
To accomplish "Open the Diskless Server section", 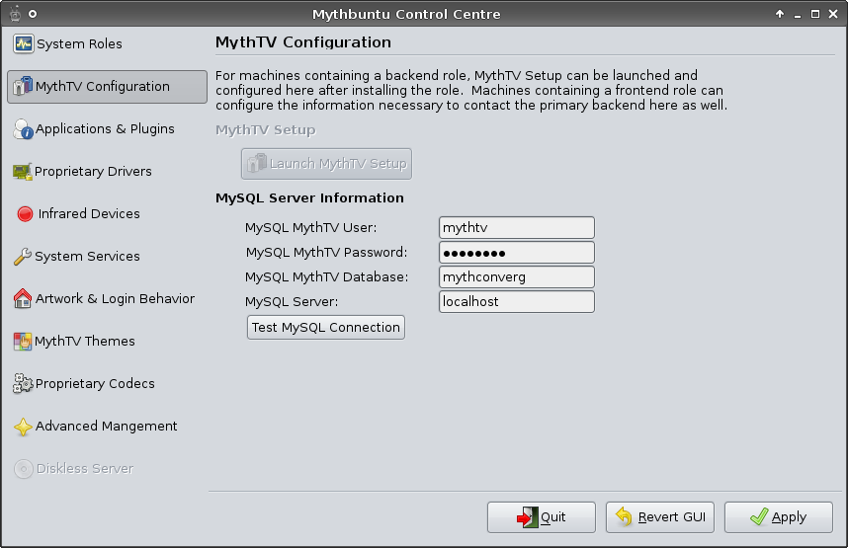I will [84, 469].
